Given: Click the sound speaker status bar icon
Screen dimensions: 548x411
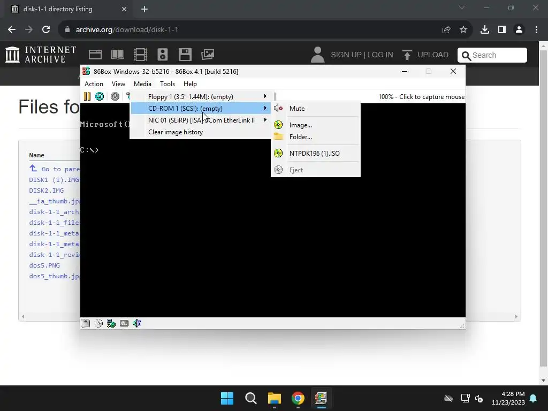Looking at the screenshot, I should click(137, 323).
